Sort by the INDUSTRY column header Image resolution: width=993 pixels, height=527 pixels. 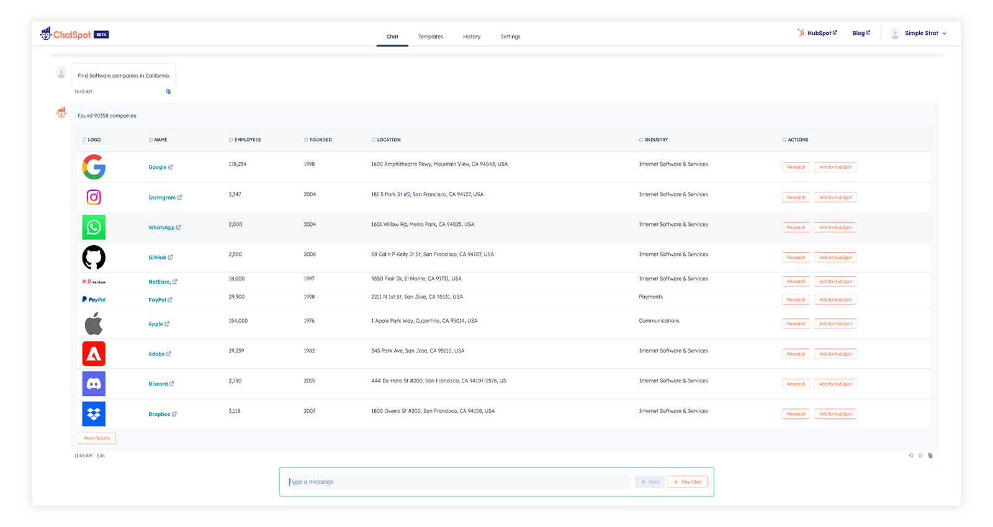pyautogui.click(x=654, y=140)
